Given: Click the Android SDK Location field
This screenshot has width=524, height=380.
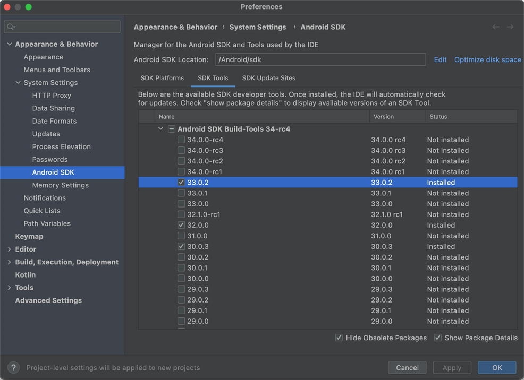Looking at the screenshot, I should click(x=320, y=60).
